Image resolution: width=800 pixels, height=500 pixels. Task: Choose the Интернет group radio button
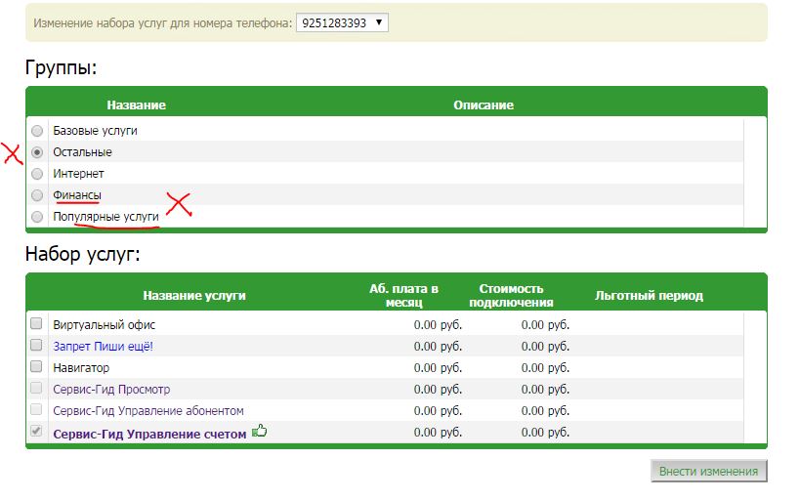coord(37,174)
